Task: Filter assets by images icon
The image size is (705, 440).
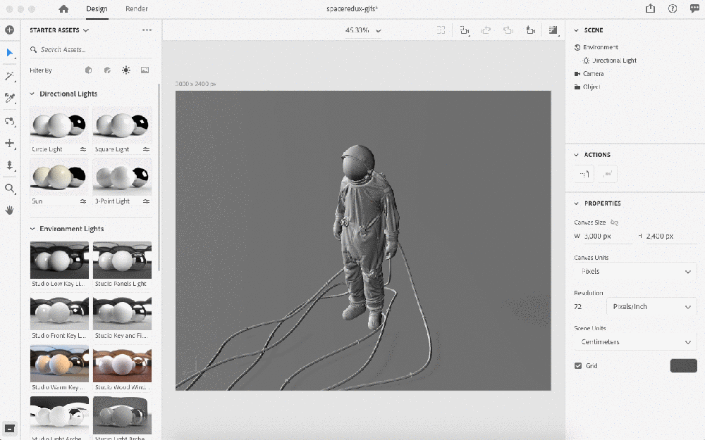Action: (x=145, y=70)
